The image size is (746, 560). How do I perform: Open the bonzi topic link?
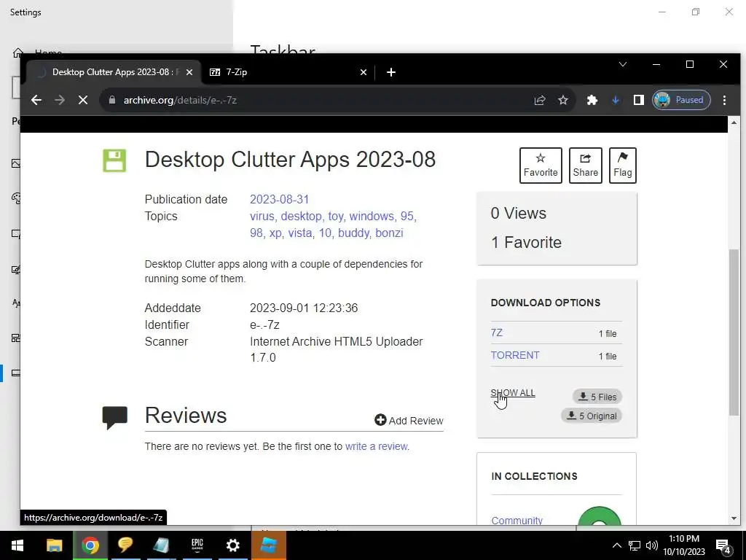pyautogui.click(x=389, y=233)
